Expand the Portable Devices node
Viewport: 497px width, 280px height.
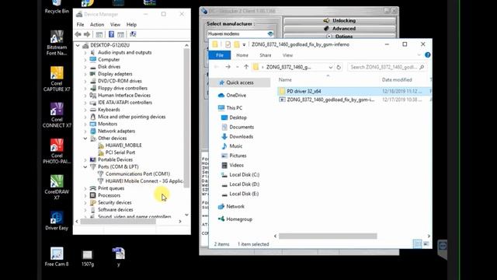85,159
